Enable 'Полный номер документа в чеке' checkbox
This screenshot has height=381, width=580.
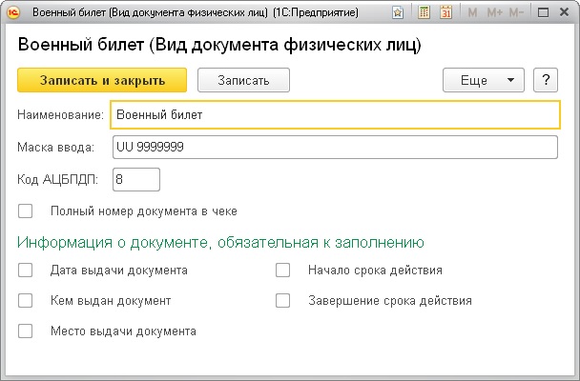tap(26, 211)
